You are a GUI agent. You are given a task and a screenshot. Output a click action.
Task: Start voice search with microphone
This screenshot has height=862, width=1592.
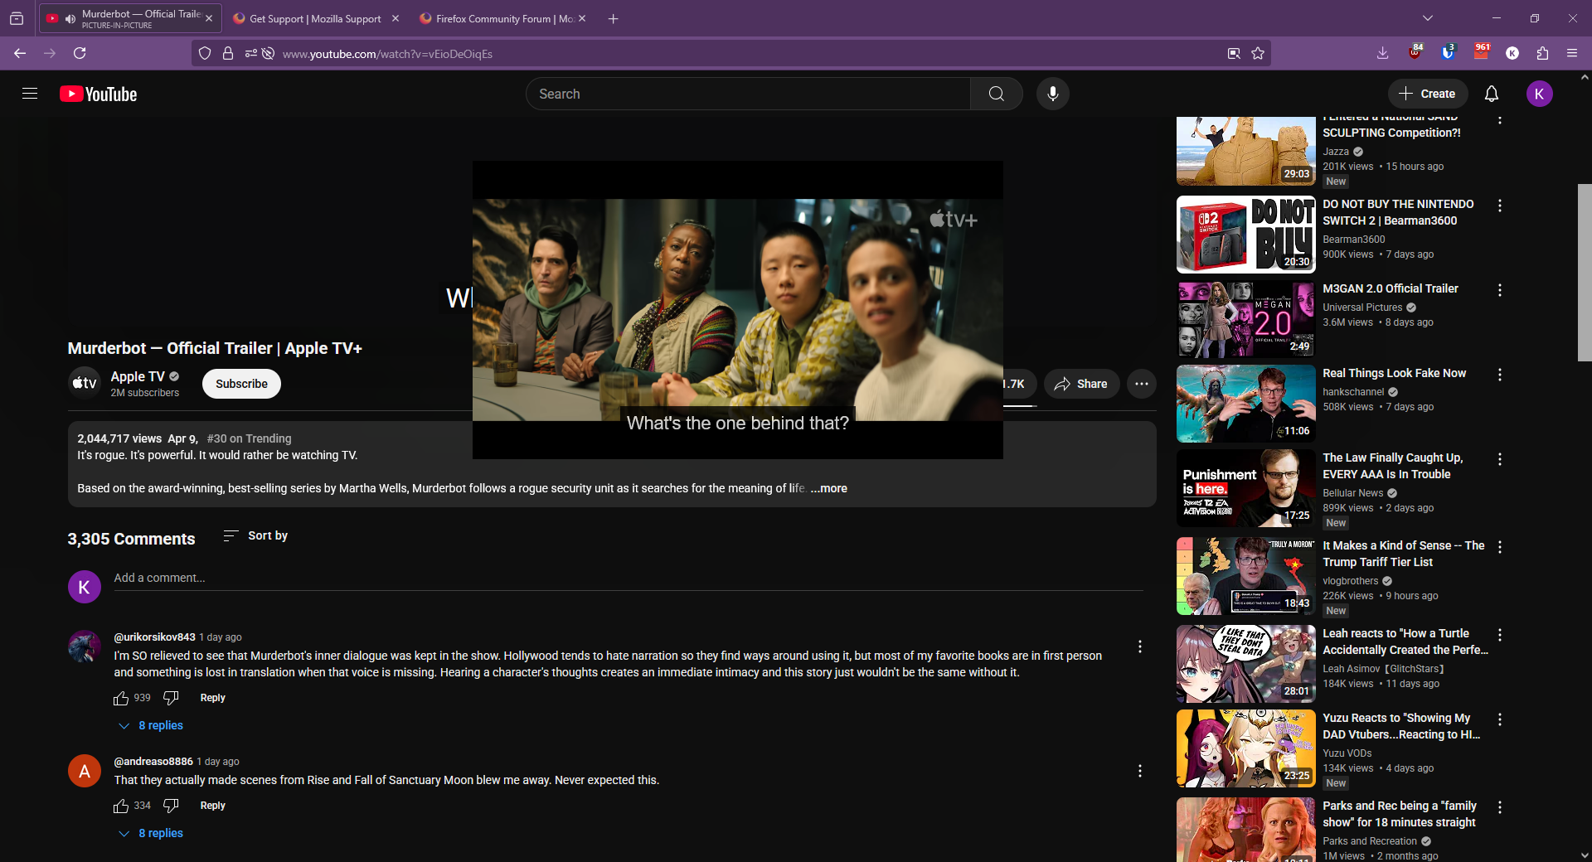click(1053, 94)
